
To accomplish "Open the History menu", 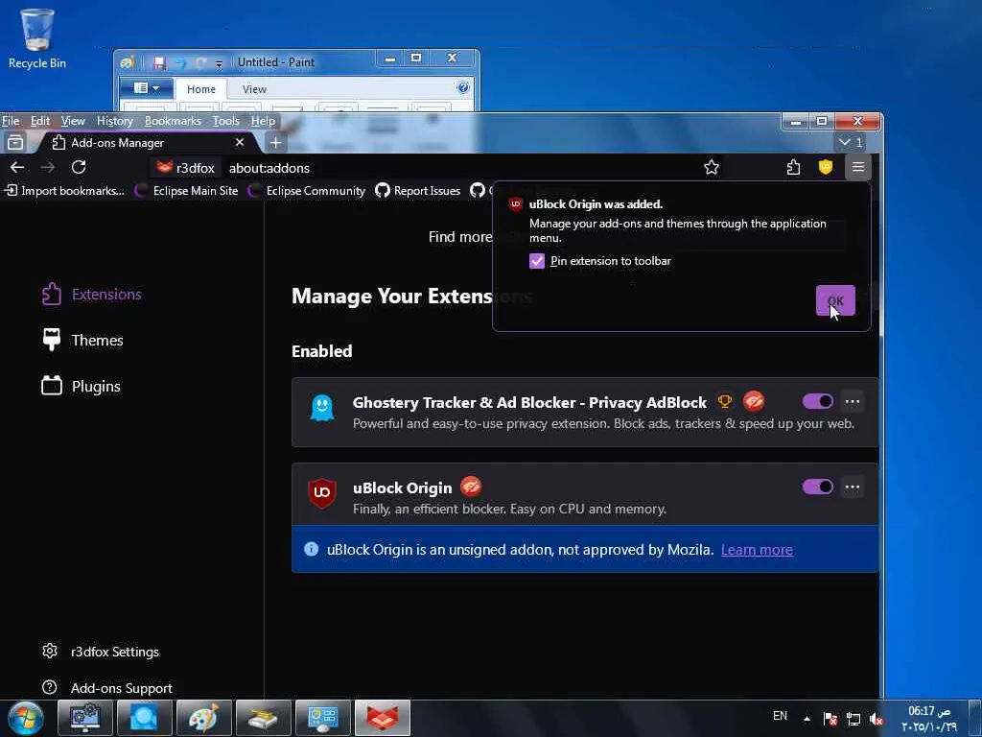I will [x=115, y=121].
